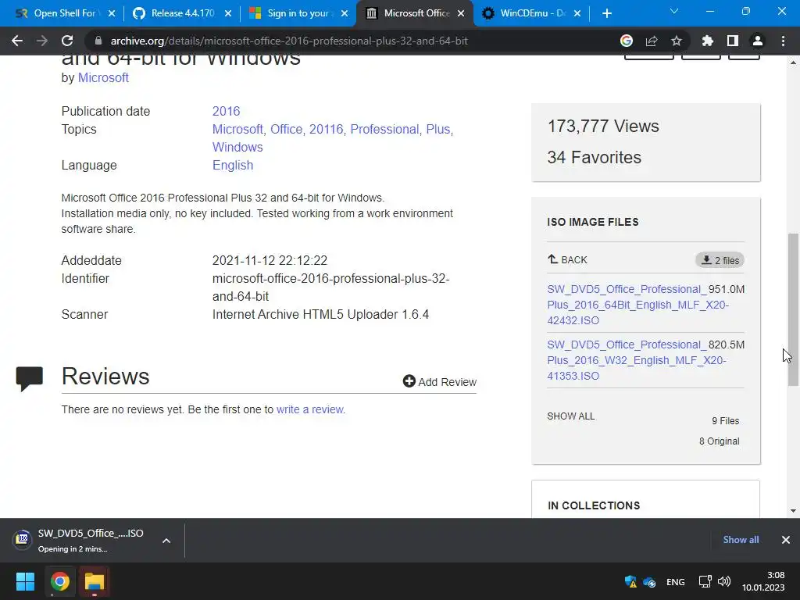Viewport: 800px width, 600px height.
Task: Open the Professional topic link
Action: (384, 129)
